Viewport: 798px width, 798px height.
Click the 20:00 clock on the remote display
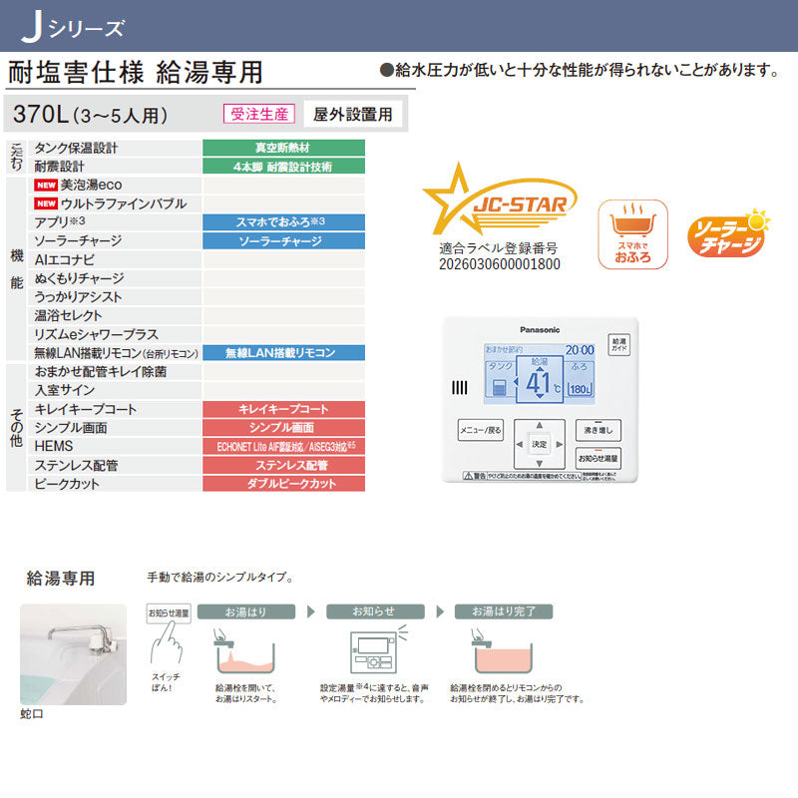[x=580, y=350]
